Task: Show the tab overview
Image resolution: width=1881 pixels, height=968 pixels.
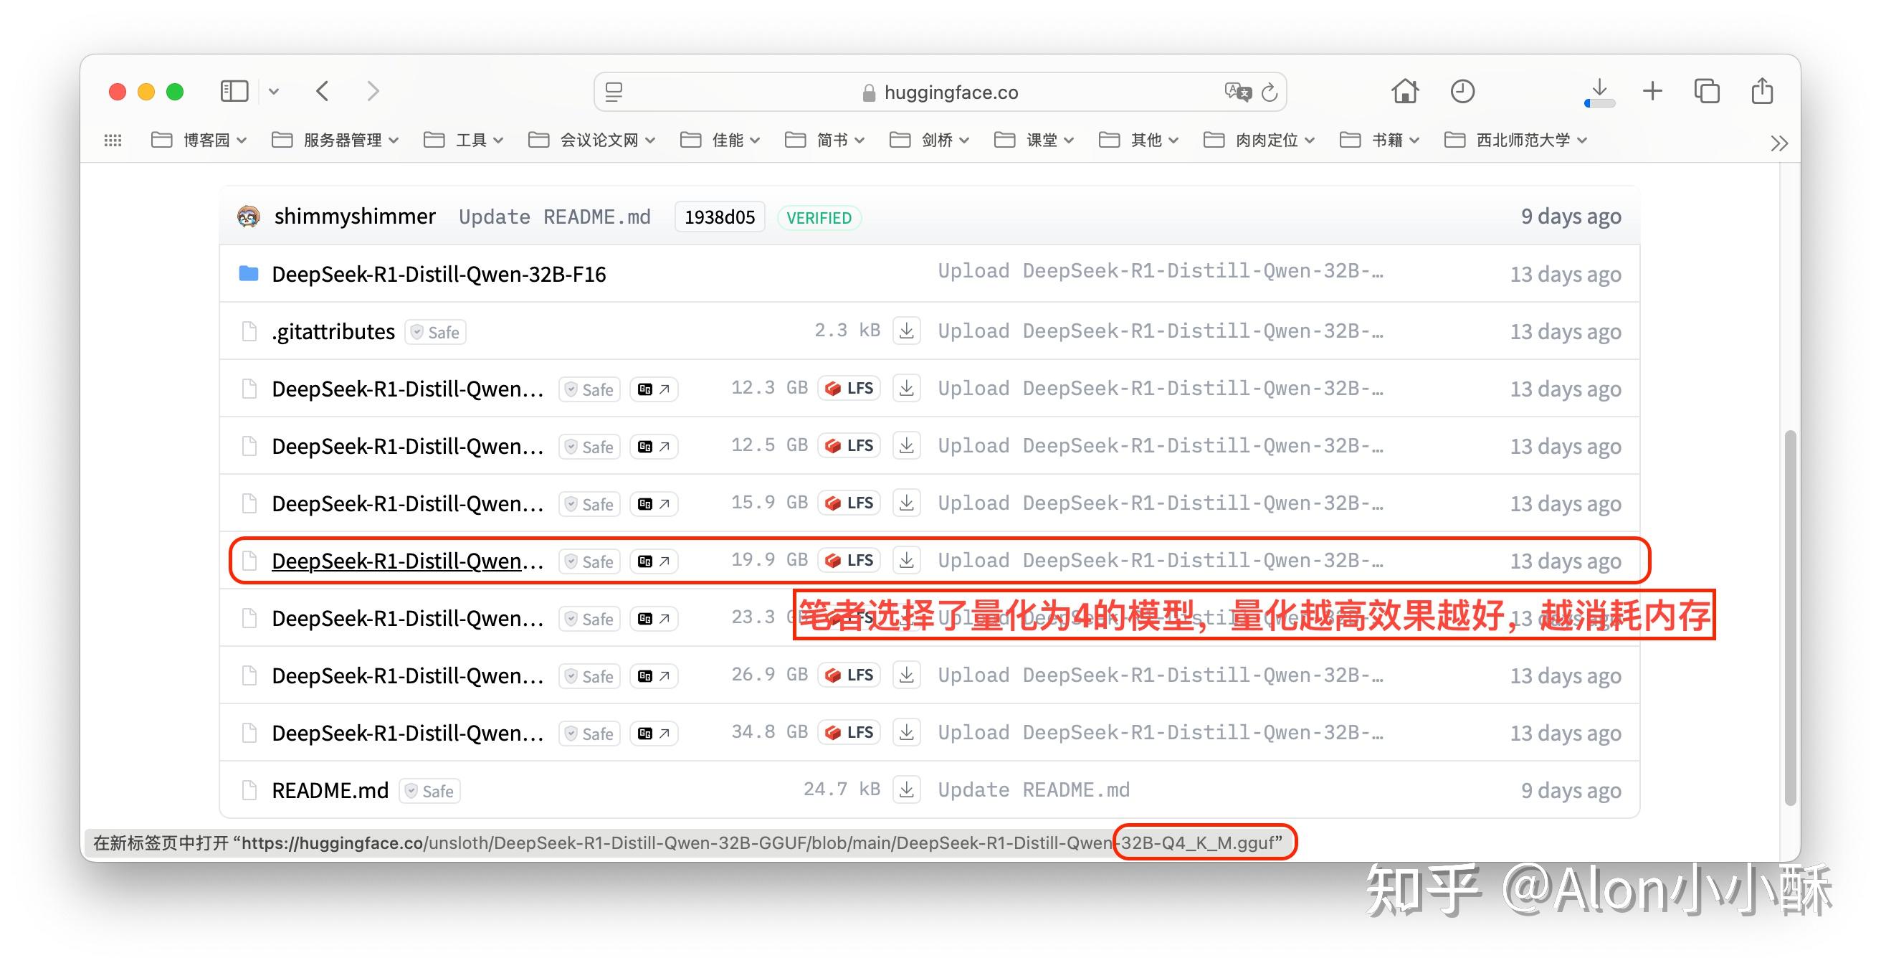Action: (1707, 90)
